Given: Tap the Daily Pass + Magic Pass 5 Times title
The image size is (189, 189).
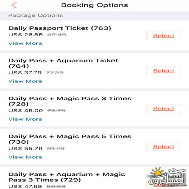Looking at the screenshot, I should 70,139.
